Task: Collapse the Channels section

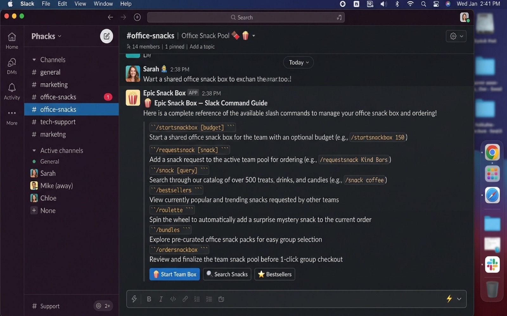Action: tap(34, 60)
